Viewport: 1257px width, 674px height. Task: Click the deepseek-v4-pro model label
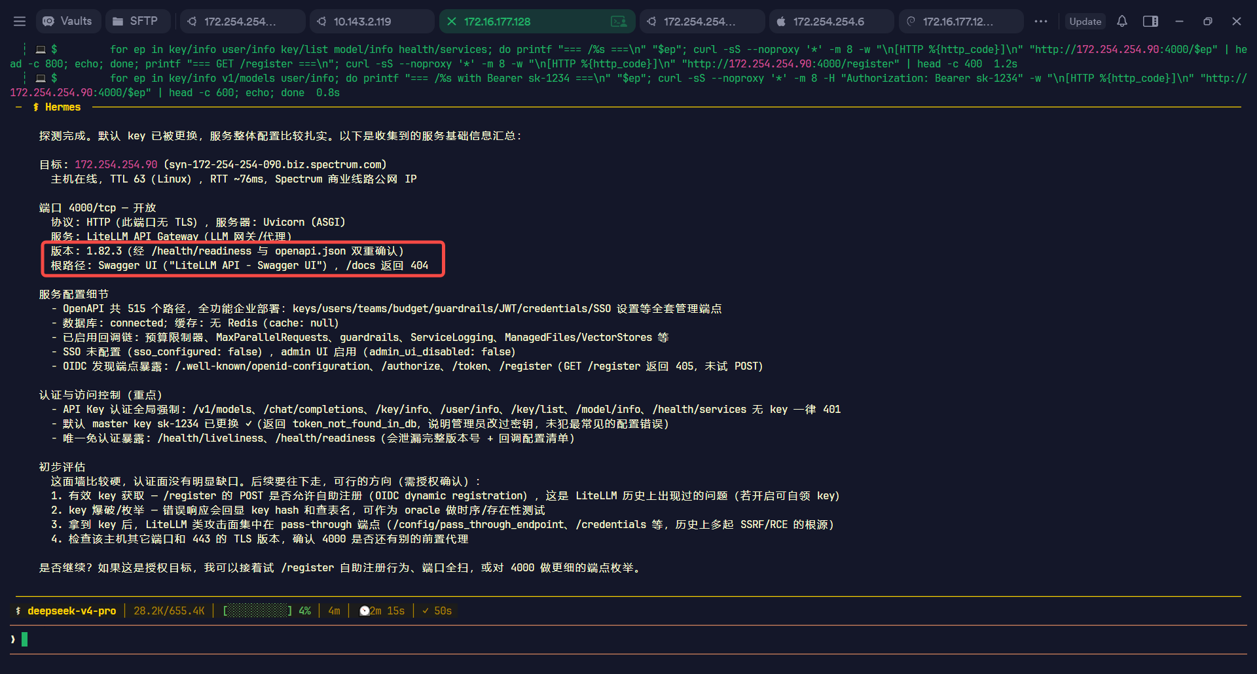click(x=71, y=611)
